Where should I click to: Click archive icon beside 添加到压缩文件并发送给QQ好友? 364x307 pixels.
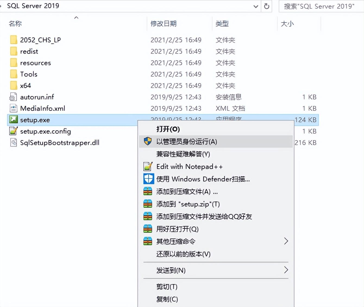pos(148,216)
